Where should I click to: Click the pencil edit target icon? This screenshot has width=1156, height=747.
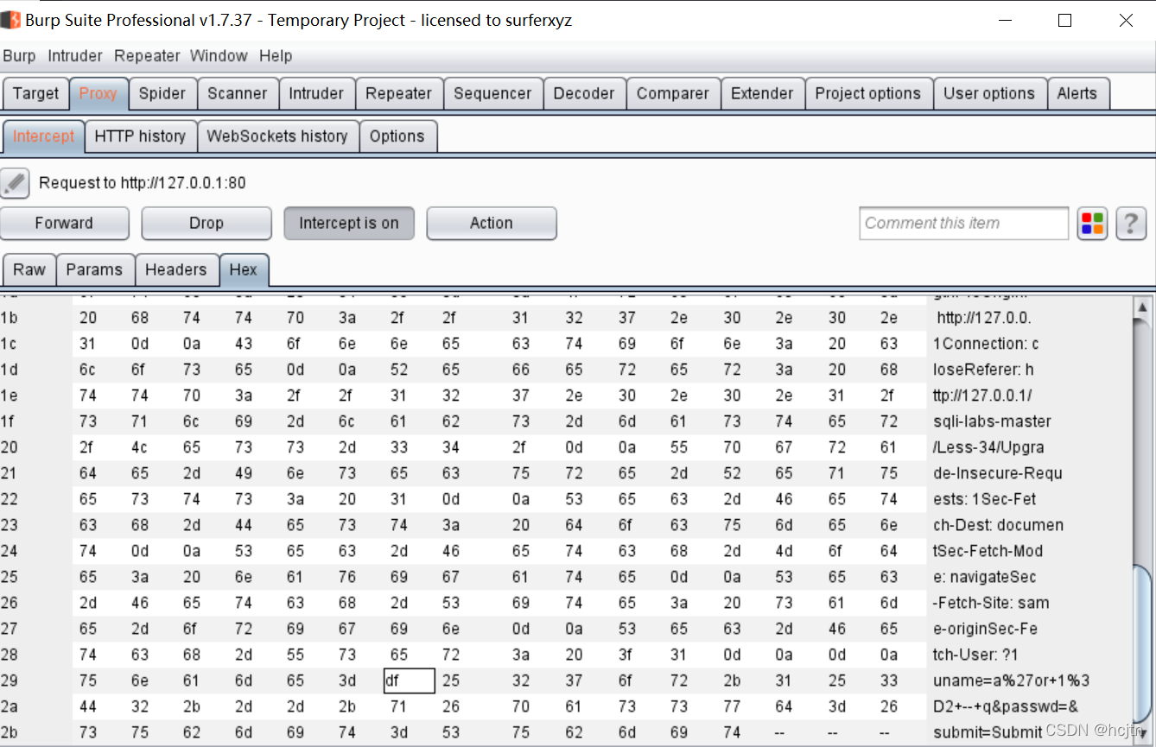(15, 183)
